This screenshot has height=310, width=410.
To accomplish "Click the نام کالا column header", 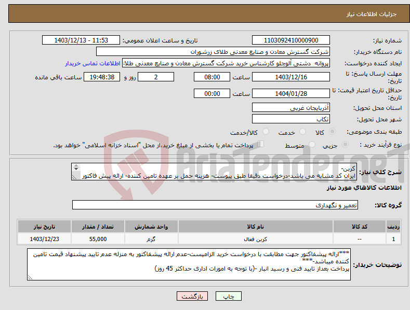I will [256, 227].
